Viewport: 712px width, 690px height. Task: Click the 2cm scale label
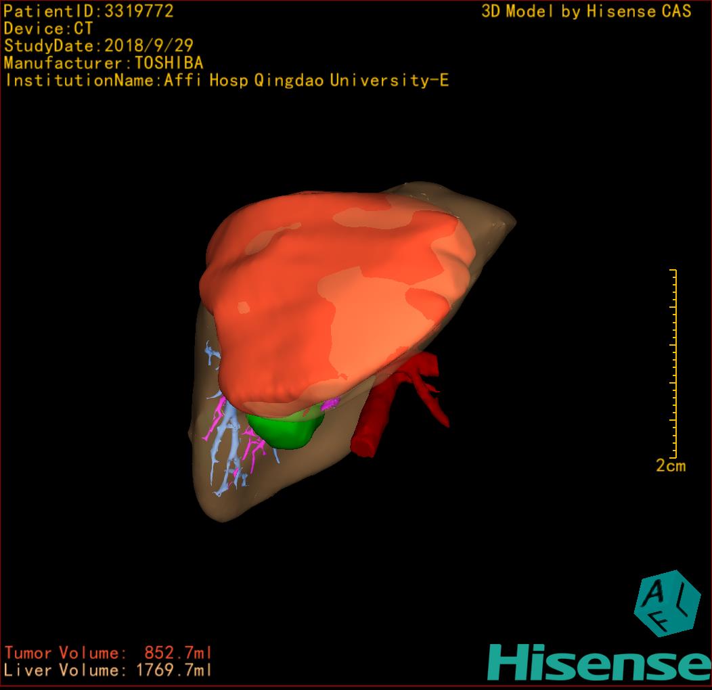(x=670, y=465)
